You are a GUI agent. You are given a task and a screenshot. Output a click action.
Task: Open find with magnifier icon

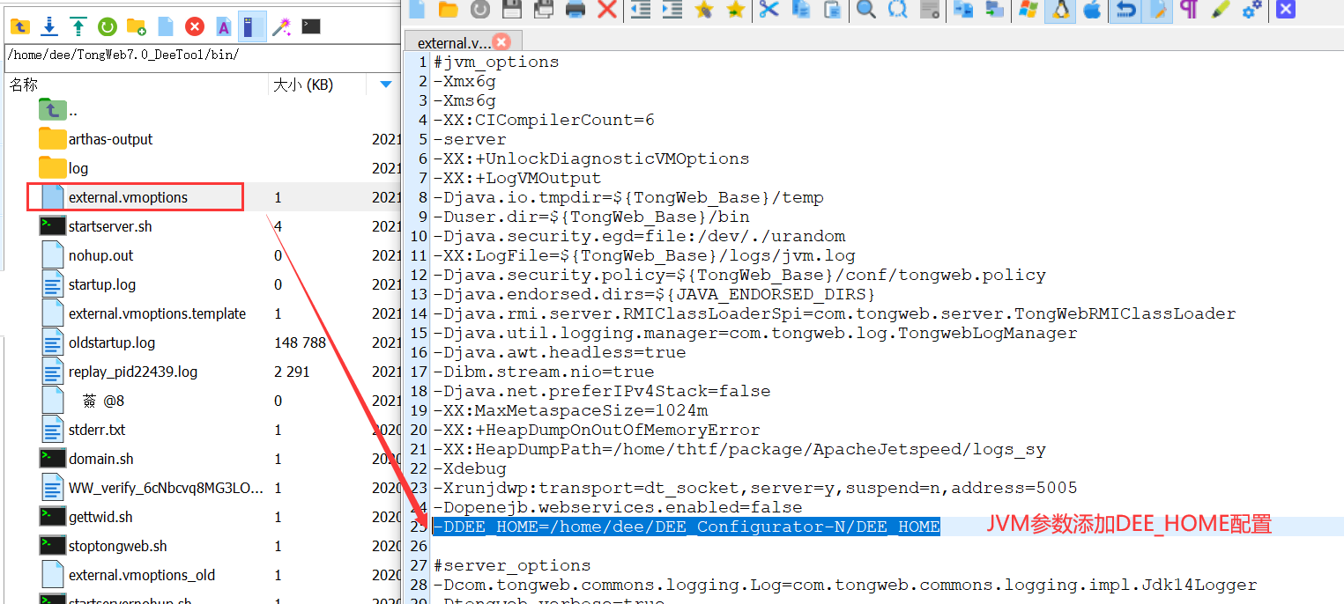pos(866,9)
